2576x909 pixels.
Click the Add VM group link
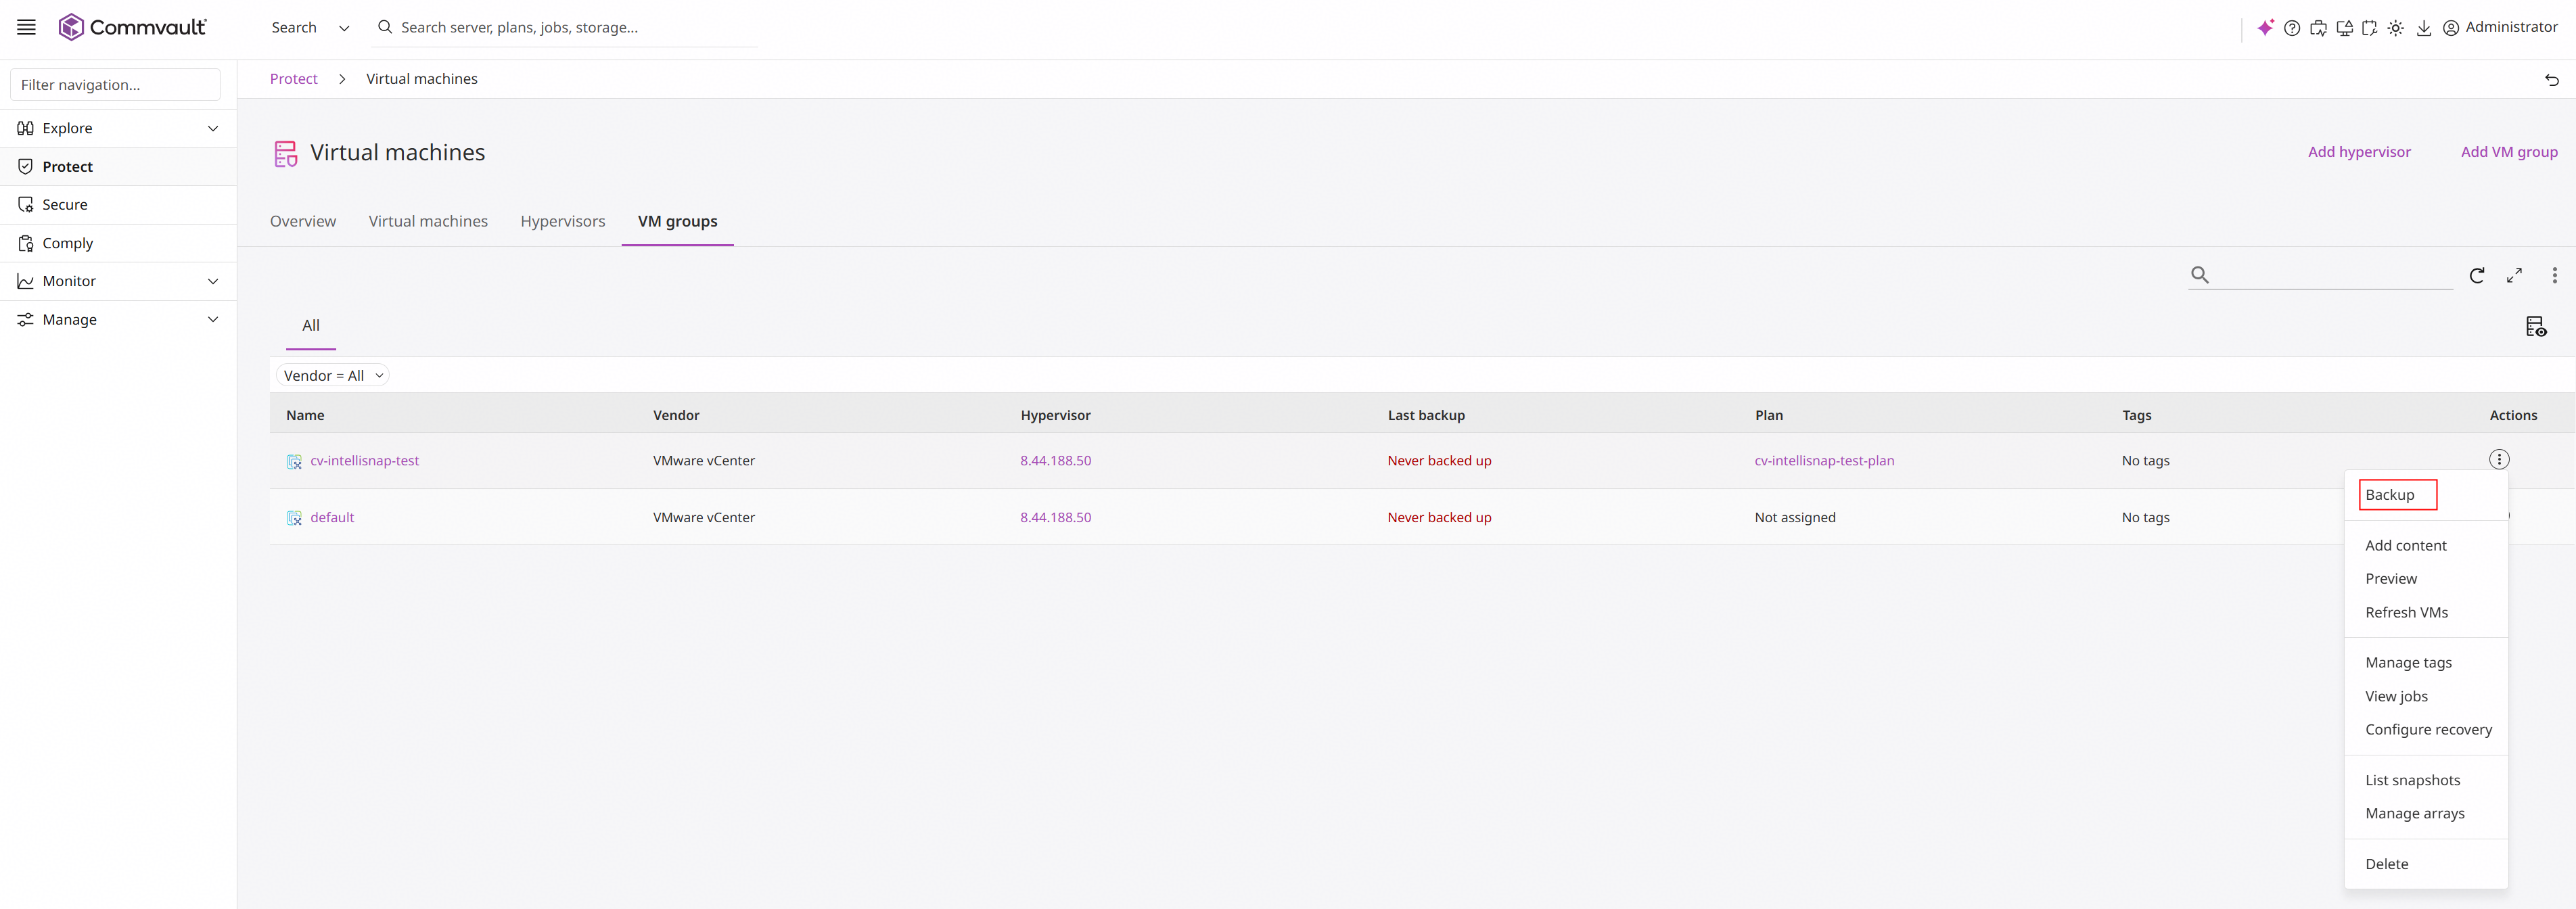[x=2509, y=152]
